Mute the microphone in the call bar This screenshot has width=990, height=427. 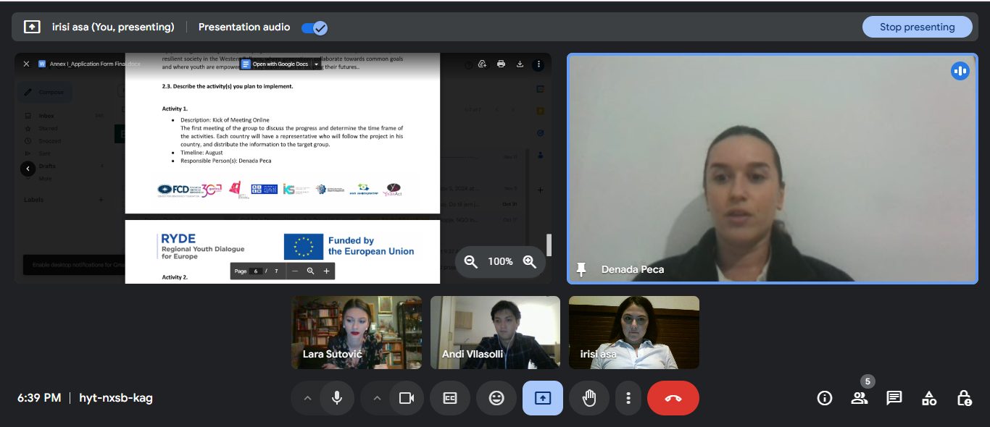pyautogui.click(x=336, y=398)
